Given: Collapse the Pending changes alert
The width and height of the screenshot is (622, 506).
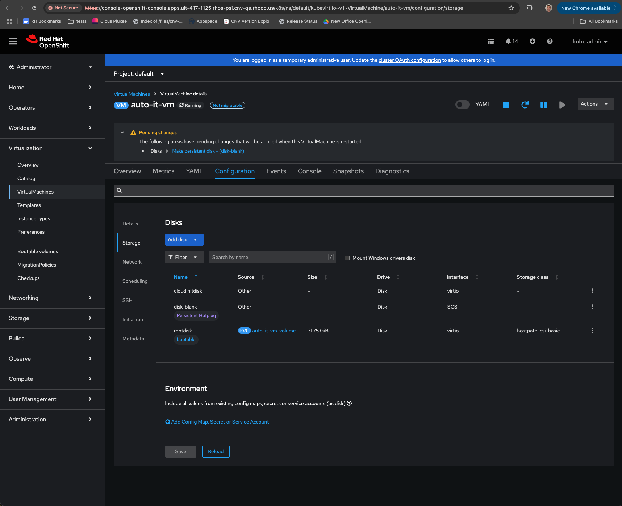Looking at the screenshot, I should 122,133.
